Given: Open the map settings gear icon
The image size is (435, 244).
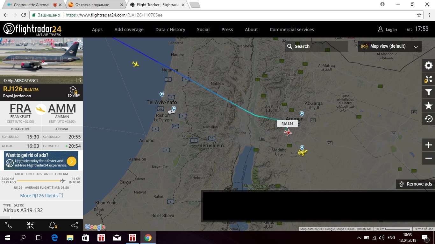Looking at the screenshot, I should [x=429, y=66].
